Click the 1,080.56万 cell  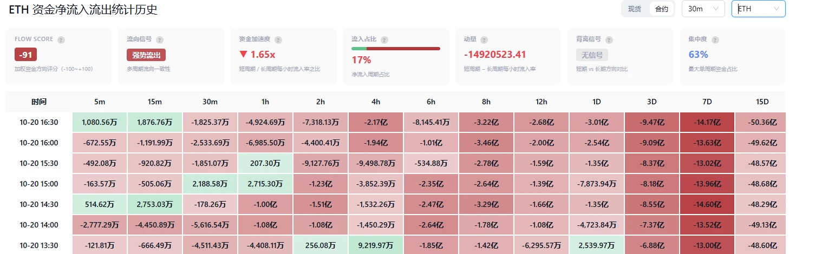[x=100, y=122]
